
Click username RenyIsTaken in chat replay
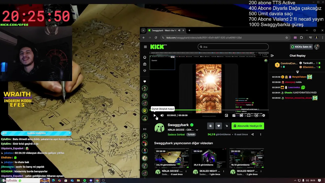299,77
